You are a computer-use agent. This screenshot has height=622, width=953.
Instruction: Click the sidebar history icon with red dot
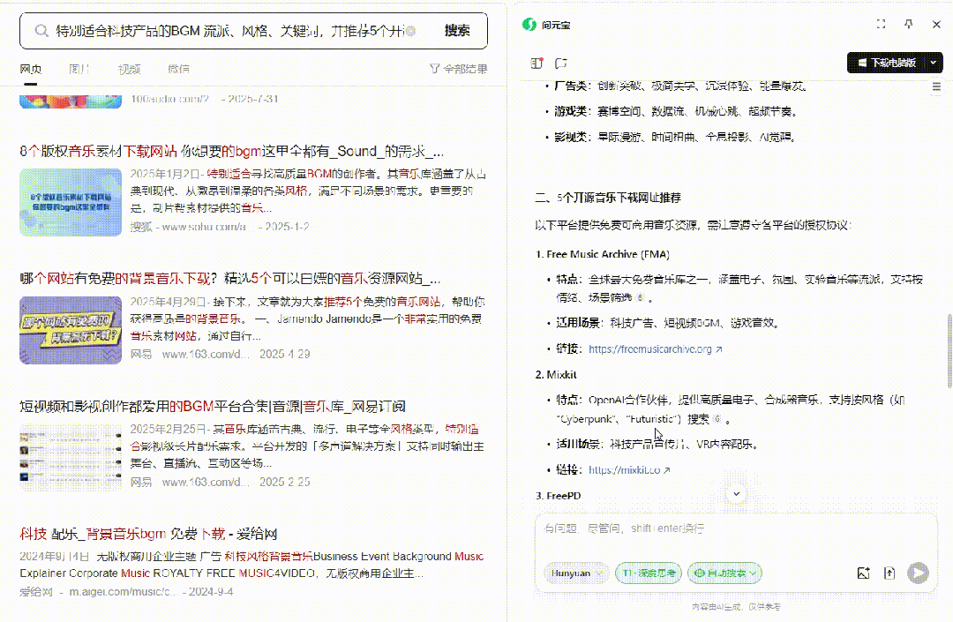tap(537, 64)
